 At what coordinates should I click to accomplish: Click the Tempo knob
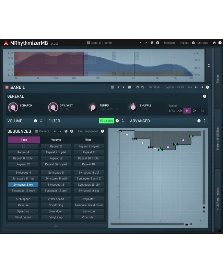[93, 107]
